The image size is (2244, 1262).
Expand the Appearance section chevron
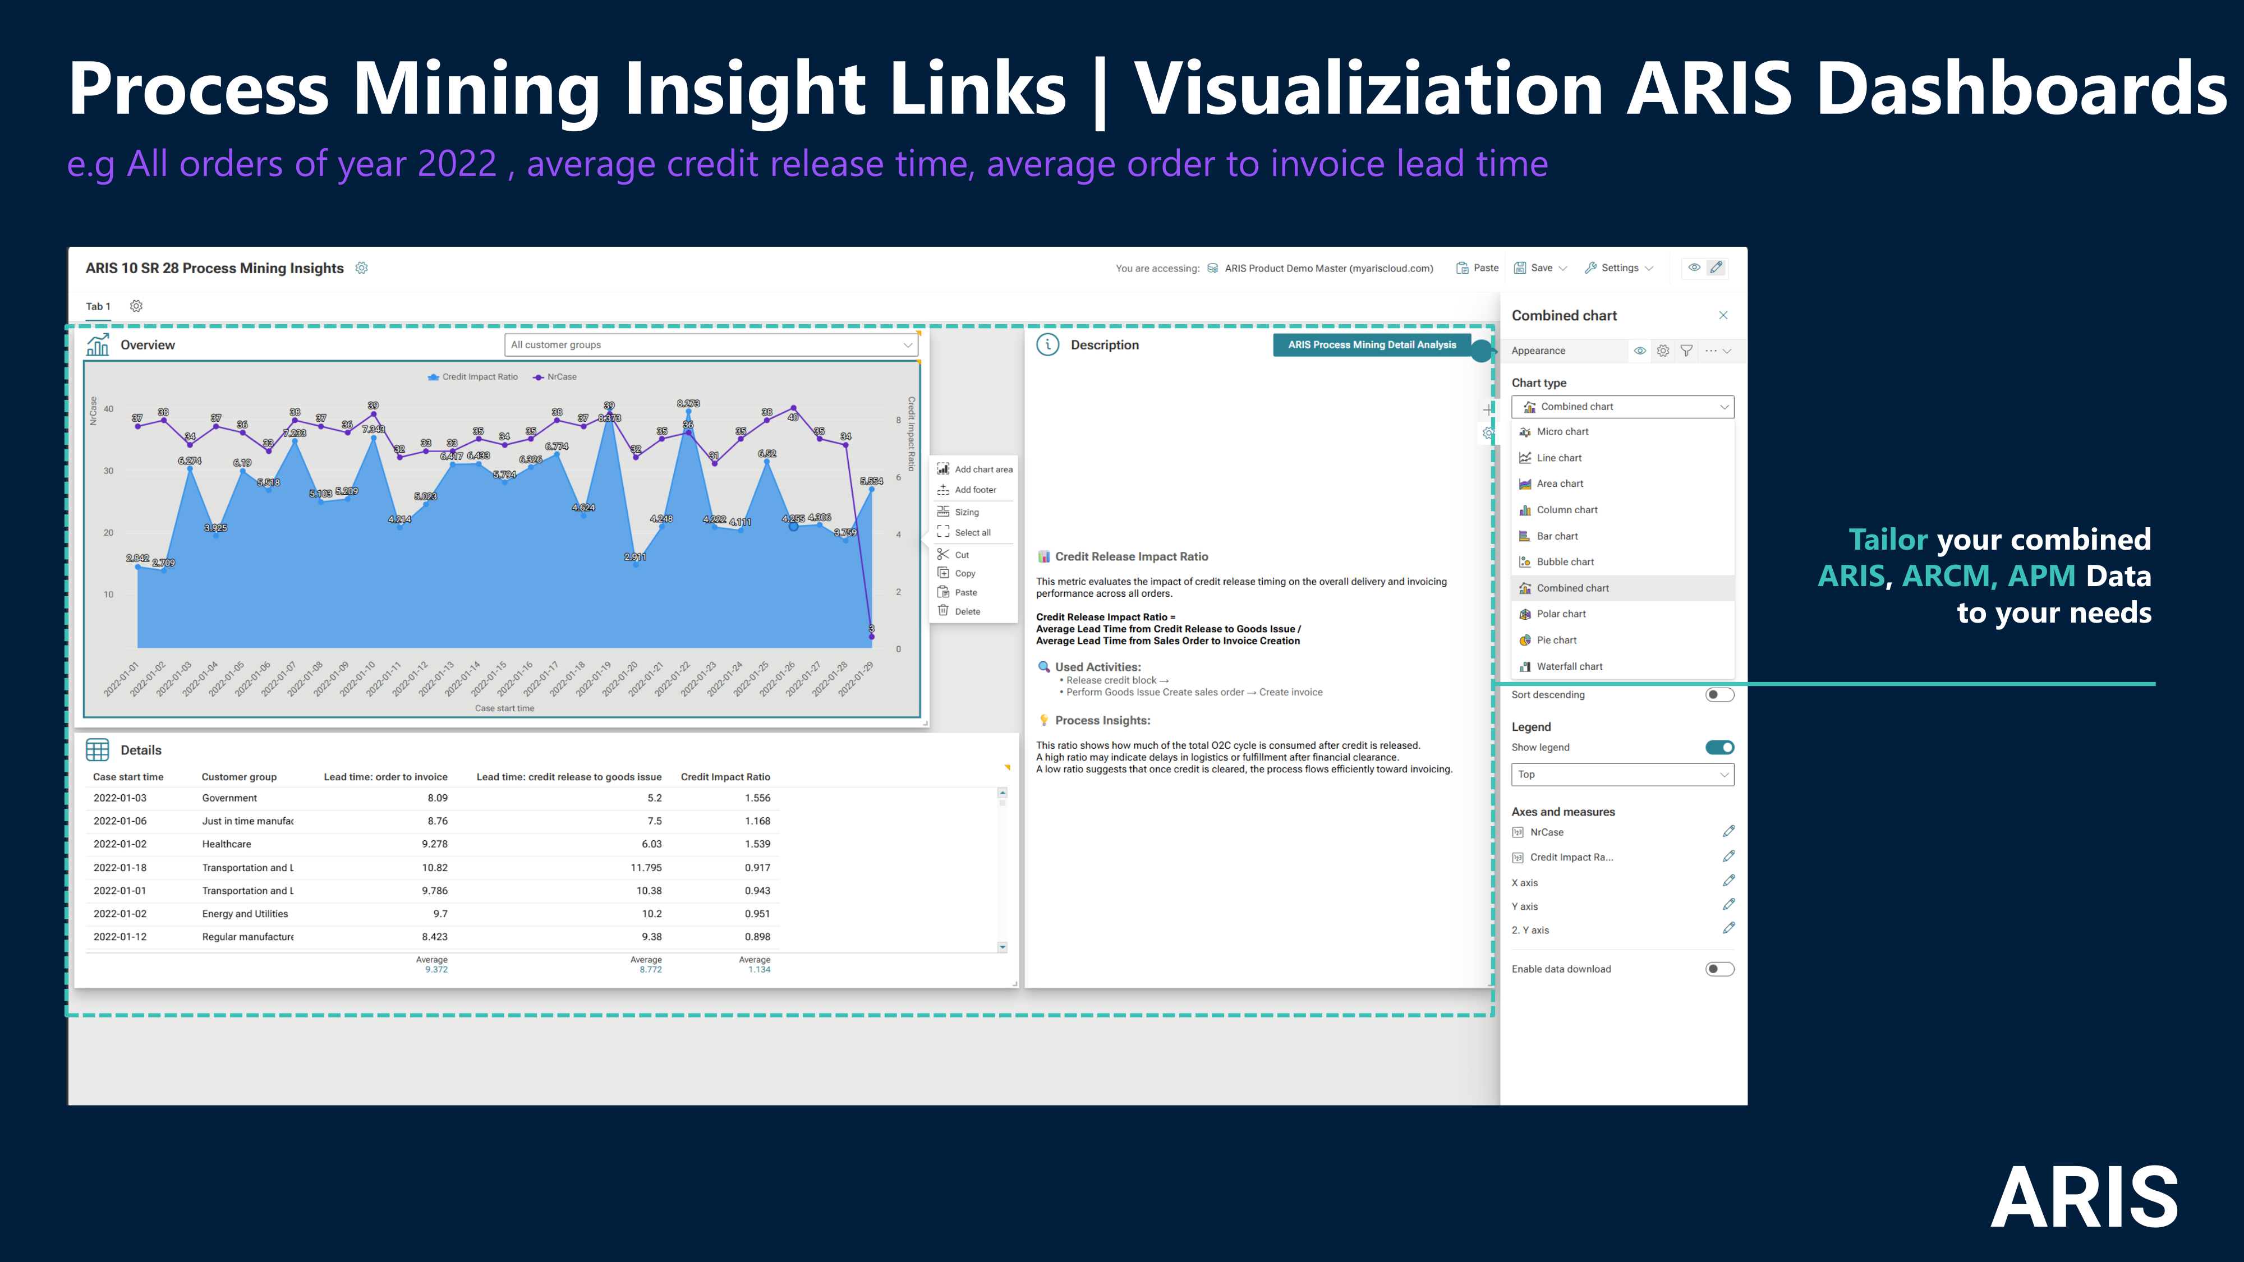coord(1727,351)
